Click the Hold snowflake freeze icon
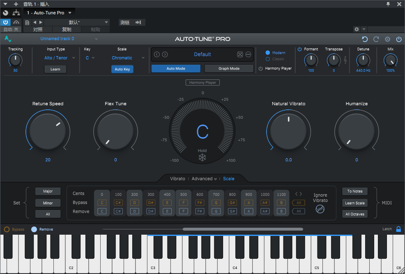 tap(202, 157)
